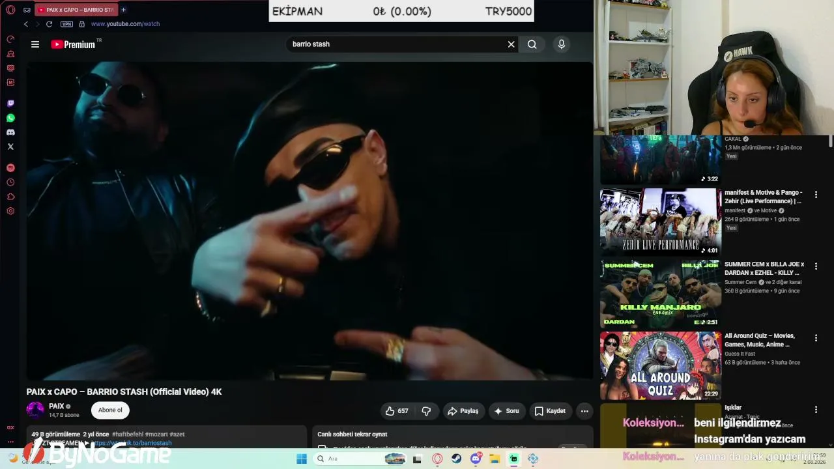Open options for SUMMER CEM video

coord(816,266)
